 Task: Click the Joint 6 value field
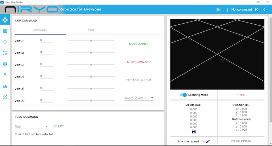tap(47, 100)
